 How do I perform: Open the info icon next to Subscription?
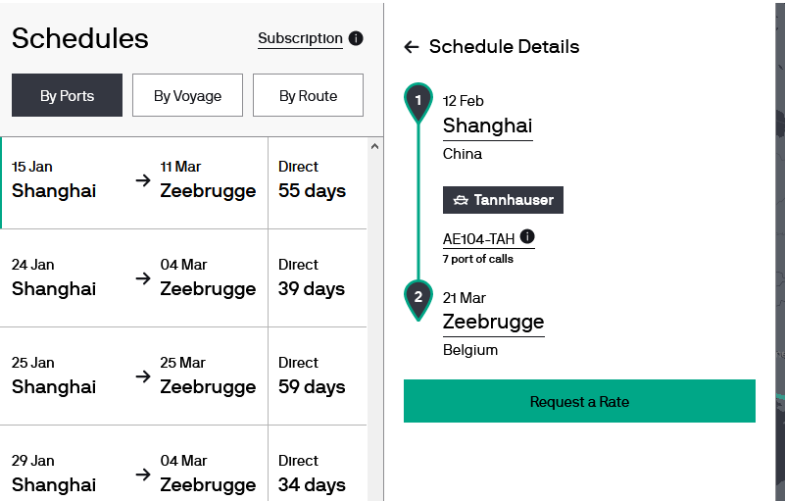pyautogui.click(x=356, y=38)
